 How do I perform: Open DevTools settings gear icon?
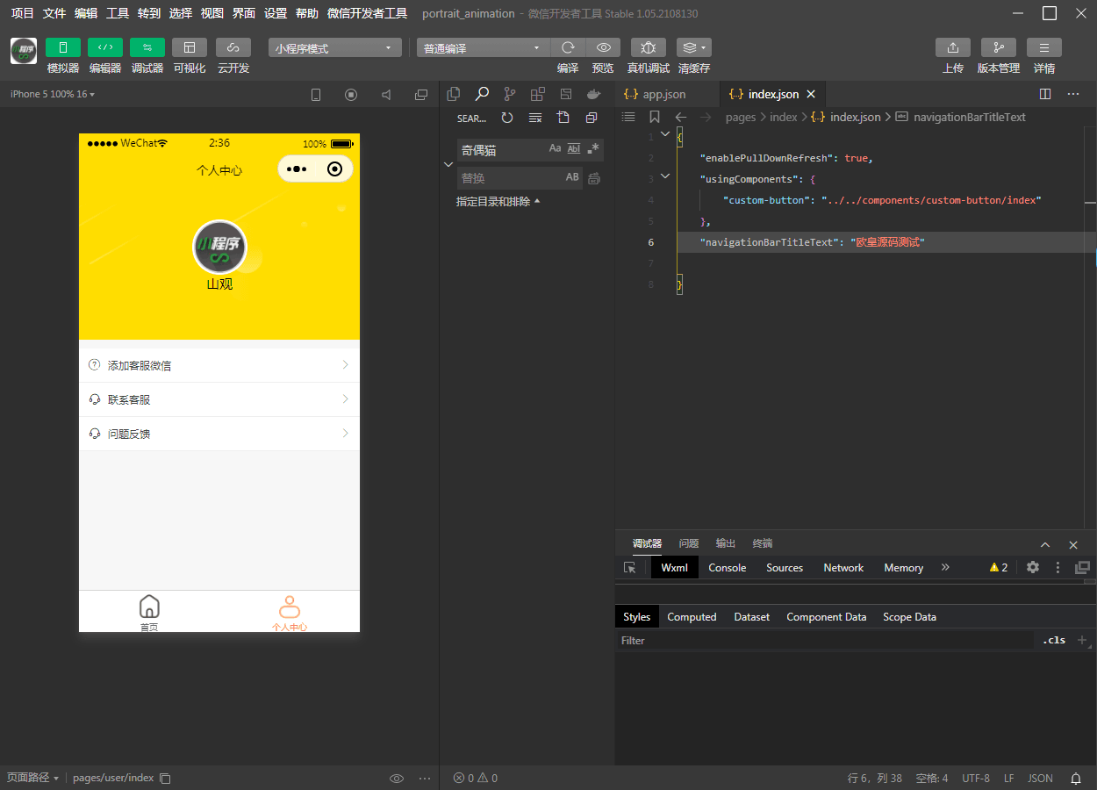pos(1033,568)
